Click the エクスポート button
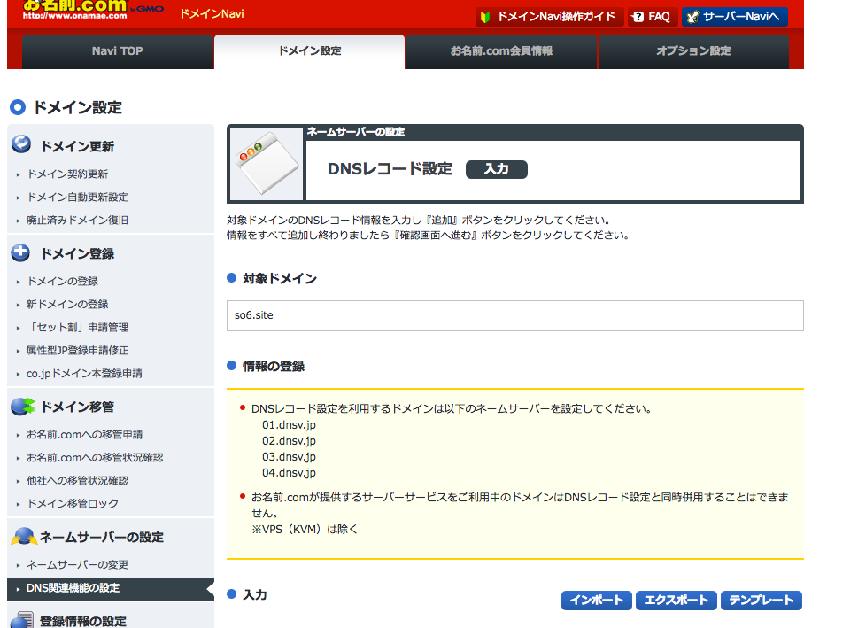866x628 pixels. [676, 601]
